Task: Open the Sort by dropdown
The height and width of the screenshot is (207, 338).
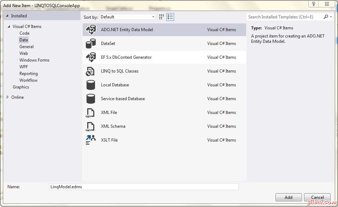Action: (x=128, y=17)
